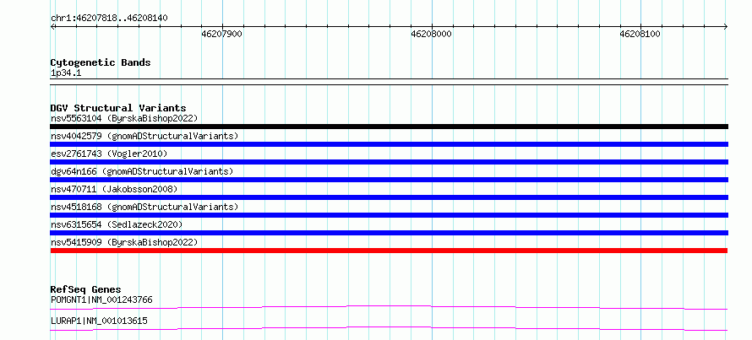Click the blue bar under dgv64n166
Viewport: 752px width, 340px height.
coord(389,180)
